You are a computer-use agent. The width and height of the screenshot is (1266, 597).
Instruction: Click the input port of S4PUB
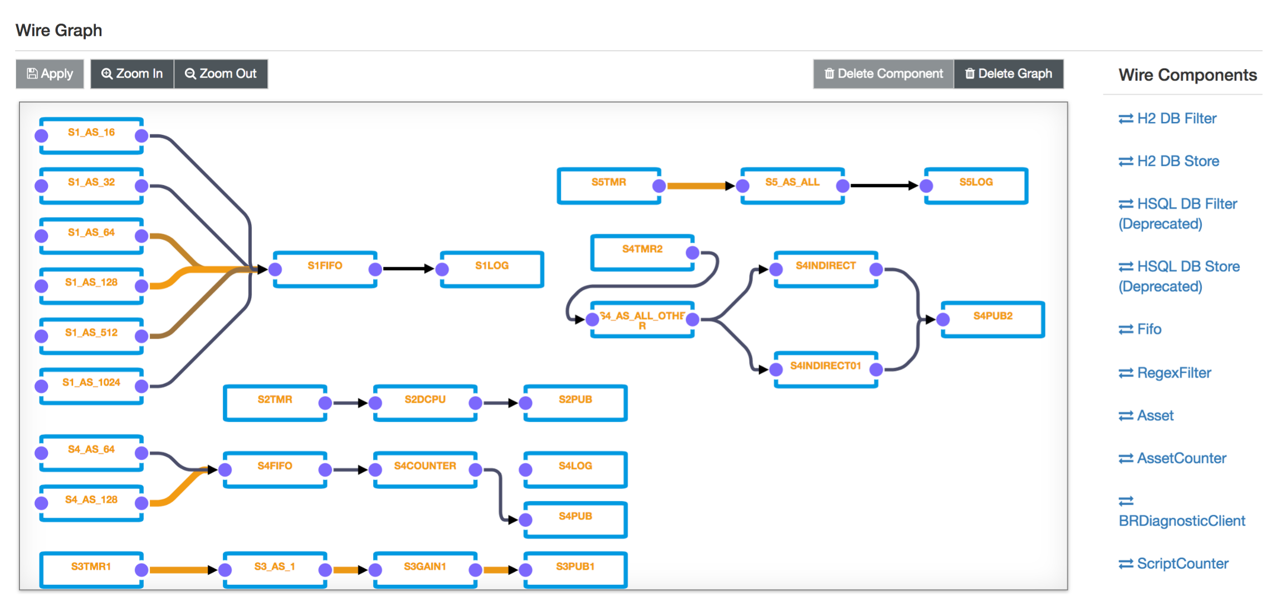coord(525,520)
